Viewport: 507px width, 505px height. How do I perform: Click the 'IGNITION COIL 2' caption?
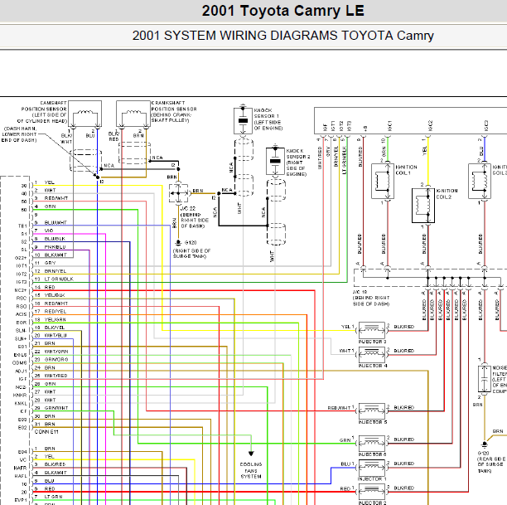447,194
